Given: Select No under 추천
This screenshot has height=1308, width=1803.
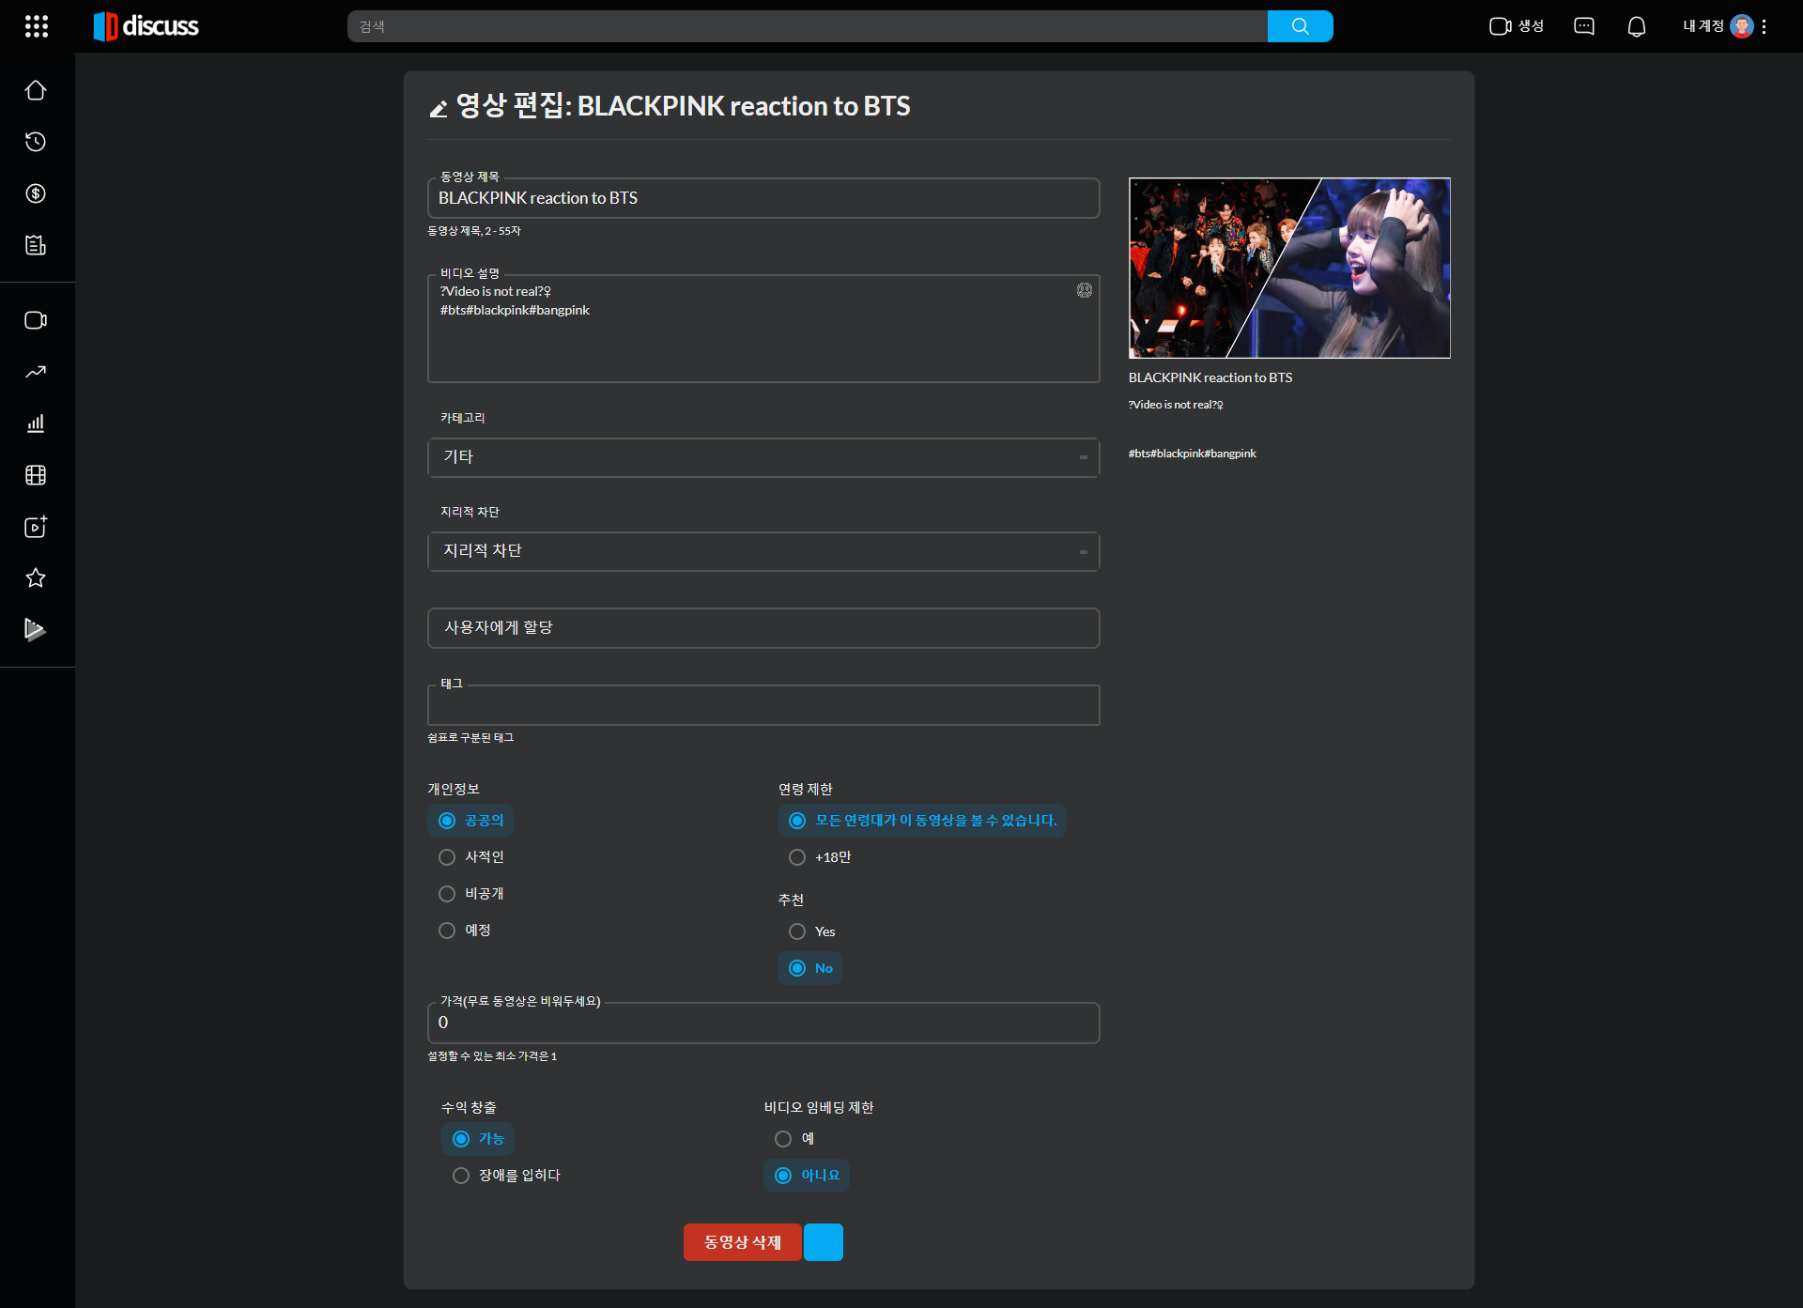Looking at the screenshot, I should point(810,968).
